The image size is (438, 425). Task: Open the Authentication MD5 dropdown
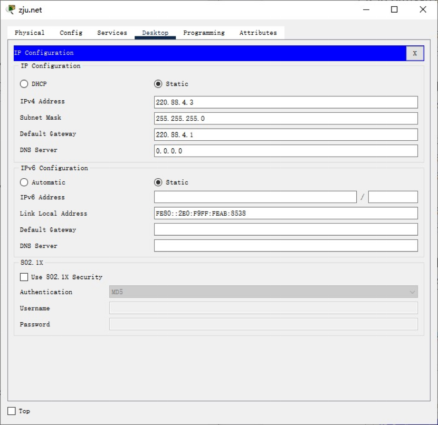(263, 292)
